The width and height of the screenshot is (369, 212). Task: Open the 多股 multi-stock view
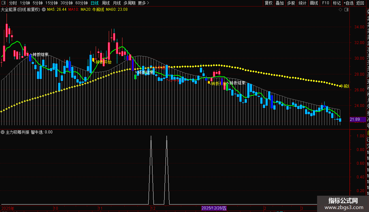click(291, 3)
